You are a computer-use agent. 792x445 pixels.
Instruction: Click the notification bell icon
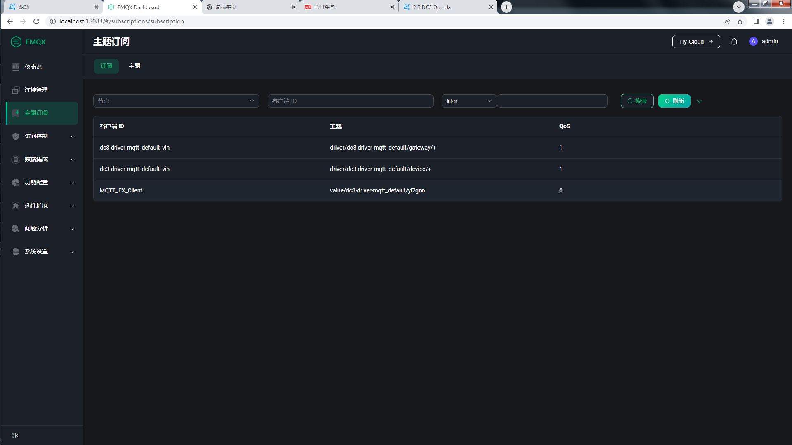pyautogui.click(x=734, y=42)
